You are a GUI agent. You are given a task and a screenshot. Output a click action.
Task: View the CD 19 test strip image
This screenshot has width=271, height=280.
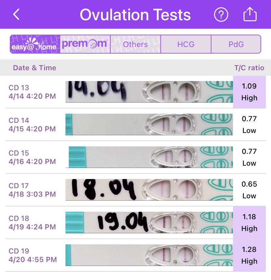click(149, 255)
